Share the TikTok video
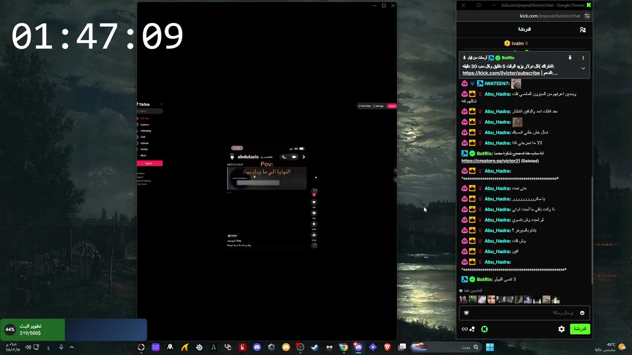Image resolution: width=632 pixels, height=355 pixels. click(x=314, y=235)
